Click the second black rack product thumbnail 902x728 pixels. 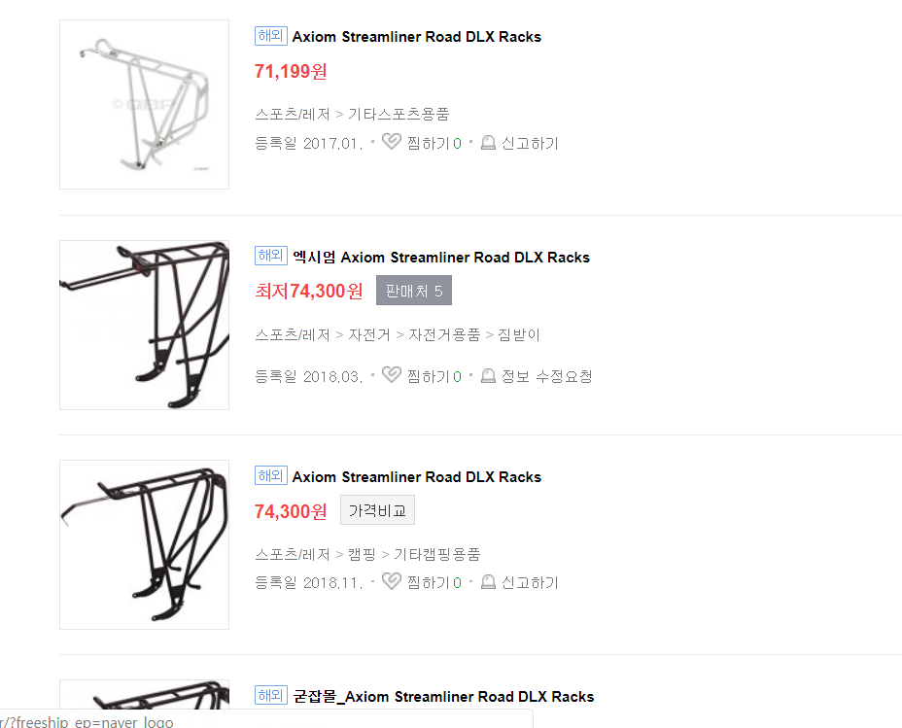[x=145, y=544]
